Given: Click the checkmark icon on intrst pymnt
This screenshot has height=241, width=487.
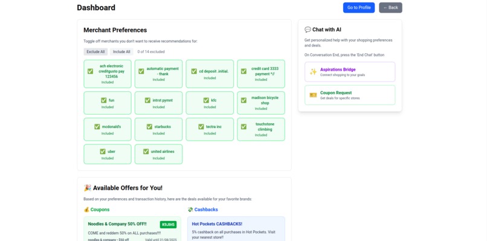Looking at the screenshot, I should click(x=147, y=100).
